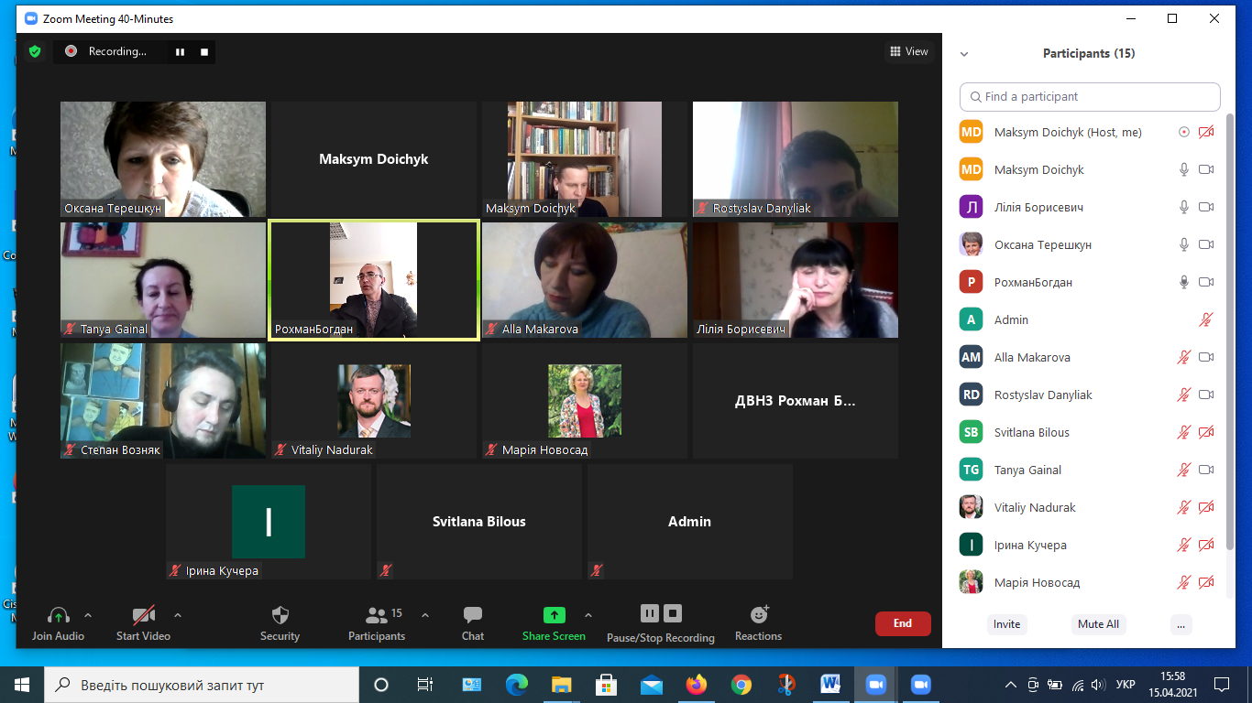Toggle microphone for Лілія Борисевич in list
The image size is (1252, 703).
click(x=1184, y=207)
